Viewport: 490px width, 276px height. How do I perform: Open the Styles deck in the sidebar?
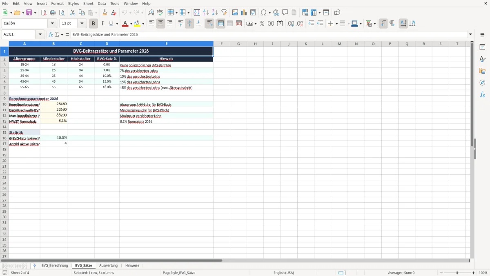[x=482, y=59]
